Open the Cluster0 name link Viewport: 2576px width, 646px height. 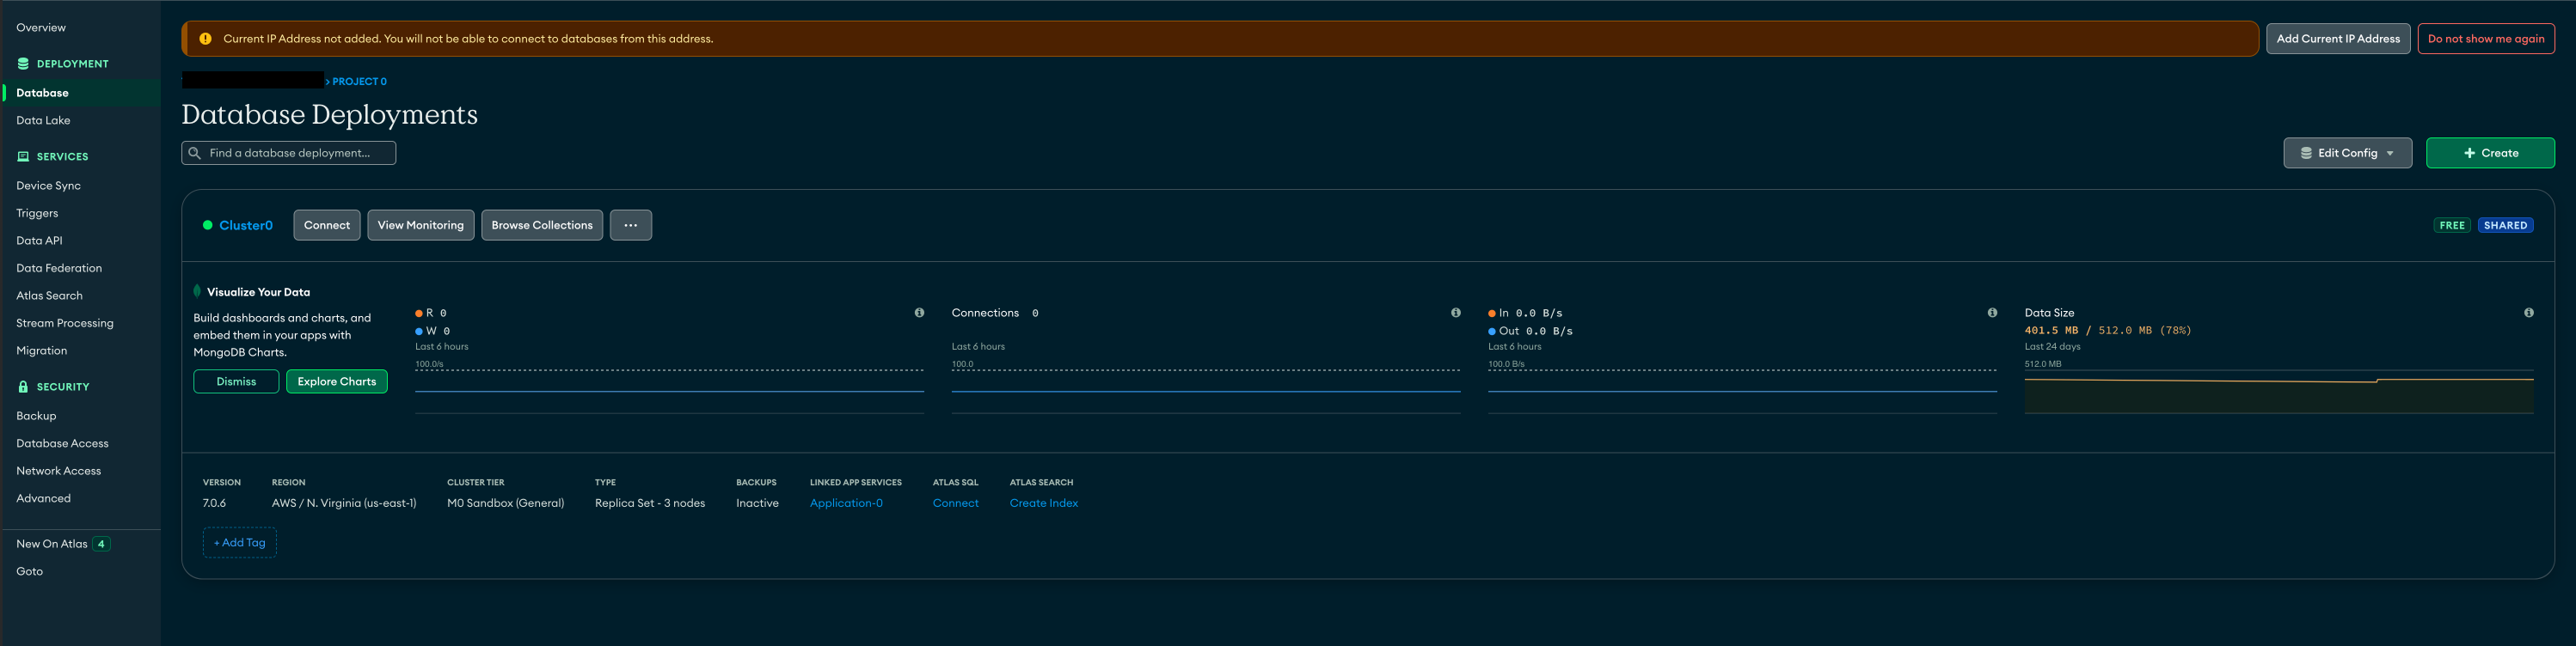[246, 226]
